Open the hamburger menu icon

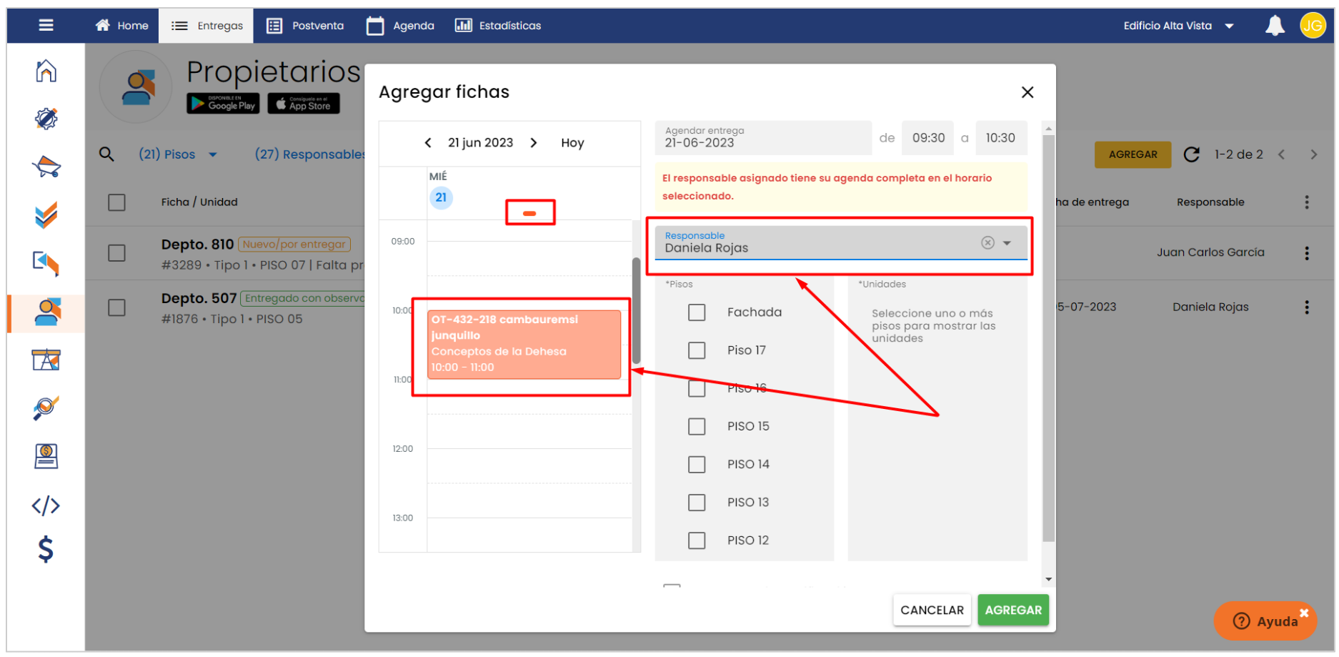click(x=46, y=26)
